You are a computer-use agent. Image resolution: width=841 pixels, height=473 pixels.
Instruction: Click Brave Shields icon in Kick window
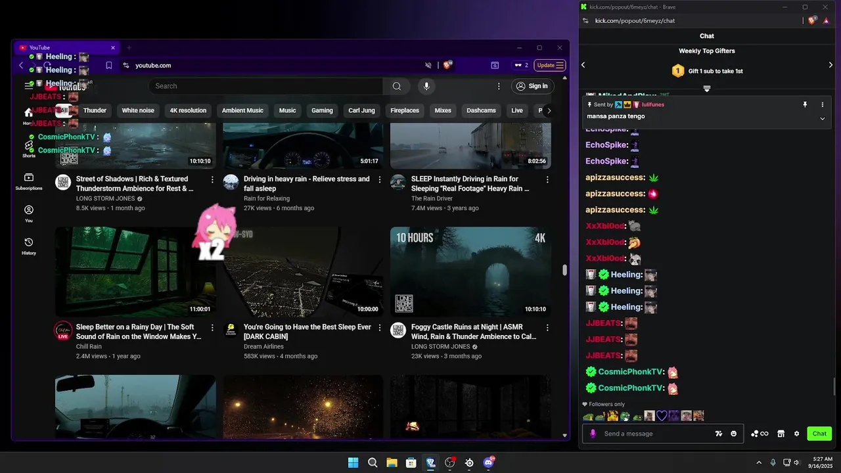[813, 20]
